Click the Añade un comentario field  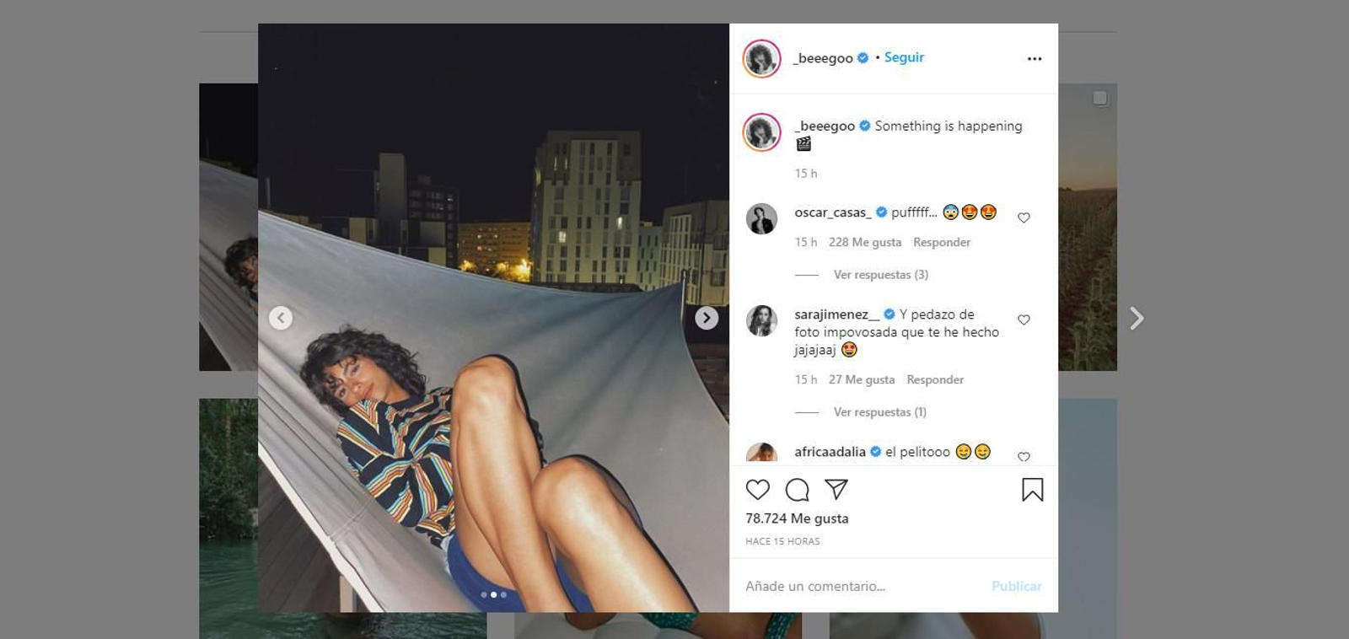tap(860, 586)
